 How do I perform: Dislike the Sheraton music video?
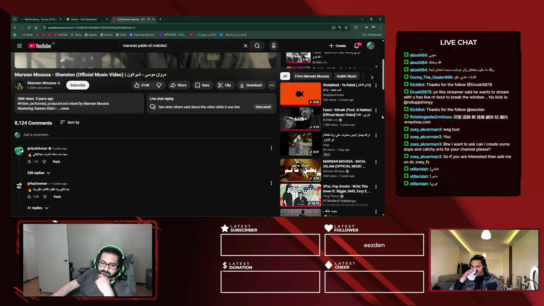159,85
